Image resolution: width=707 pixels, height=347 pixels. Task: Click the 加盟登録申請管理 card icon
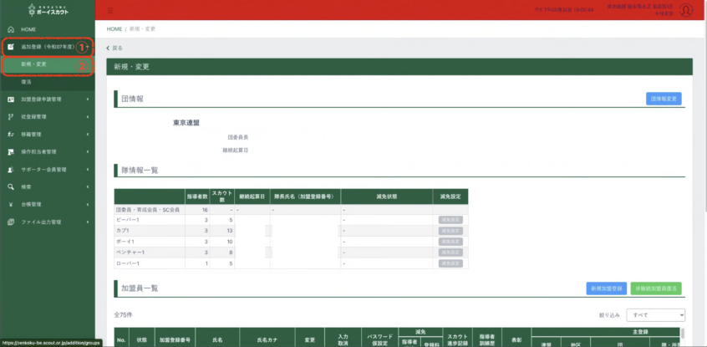click(10, 100)
